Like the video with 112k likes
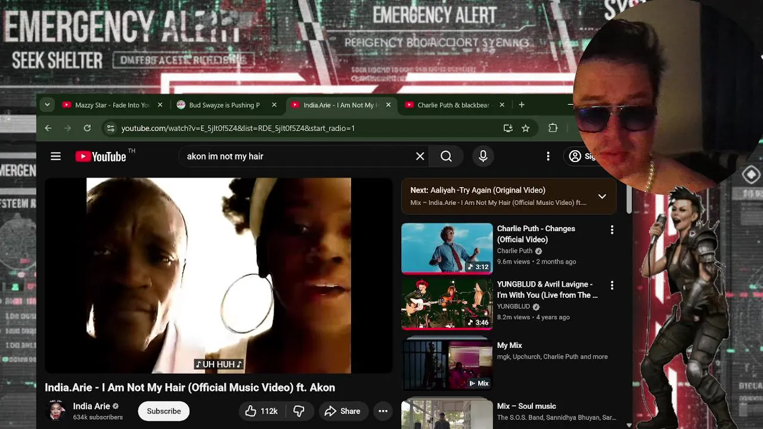The height and width of the screenshot is (429, 763). pyautogui.click(x=261, y=411)
